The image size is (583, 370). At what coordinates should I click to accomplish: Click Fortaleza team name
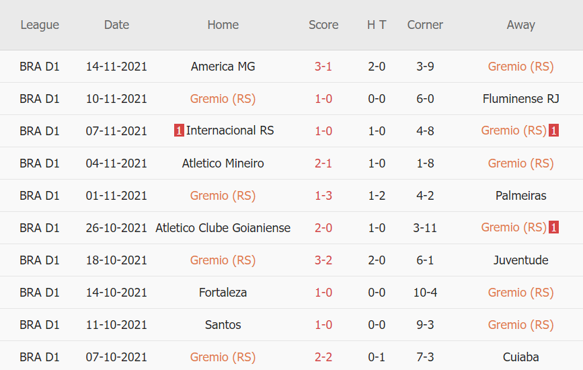coord(223,293)
